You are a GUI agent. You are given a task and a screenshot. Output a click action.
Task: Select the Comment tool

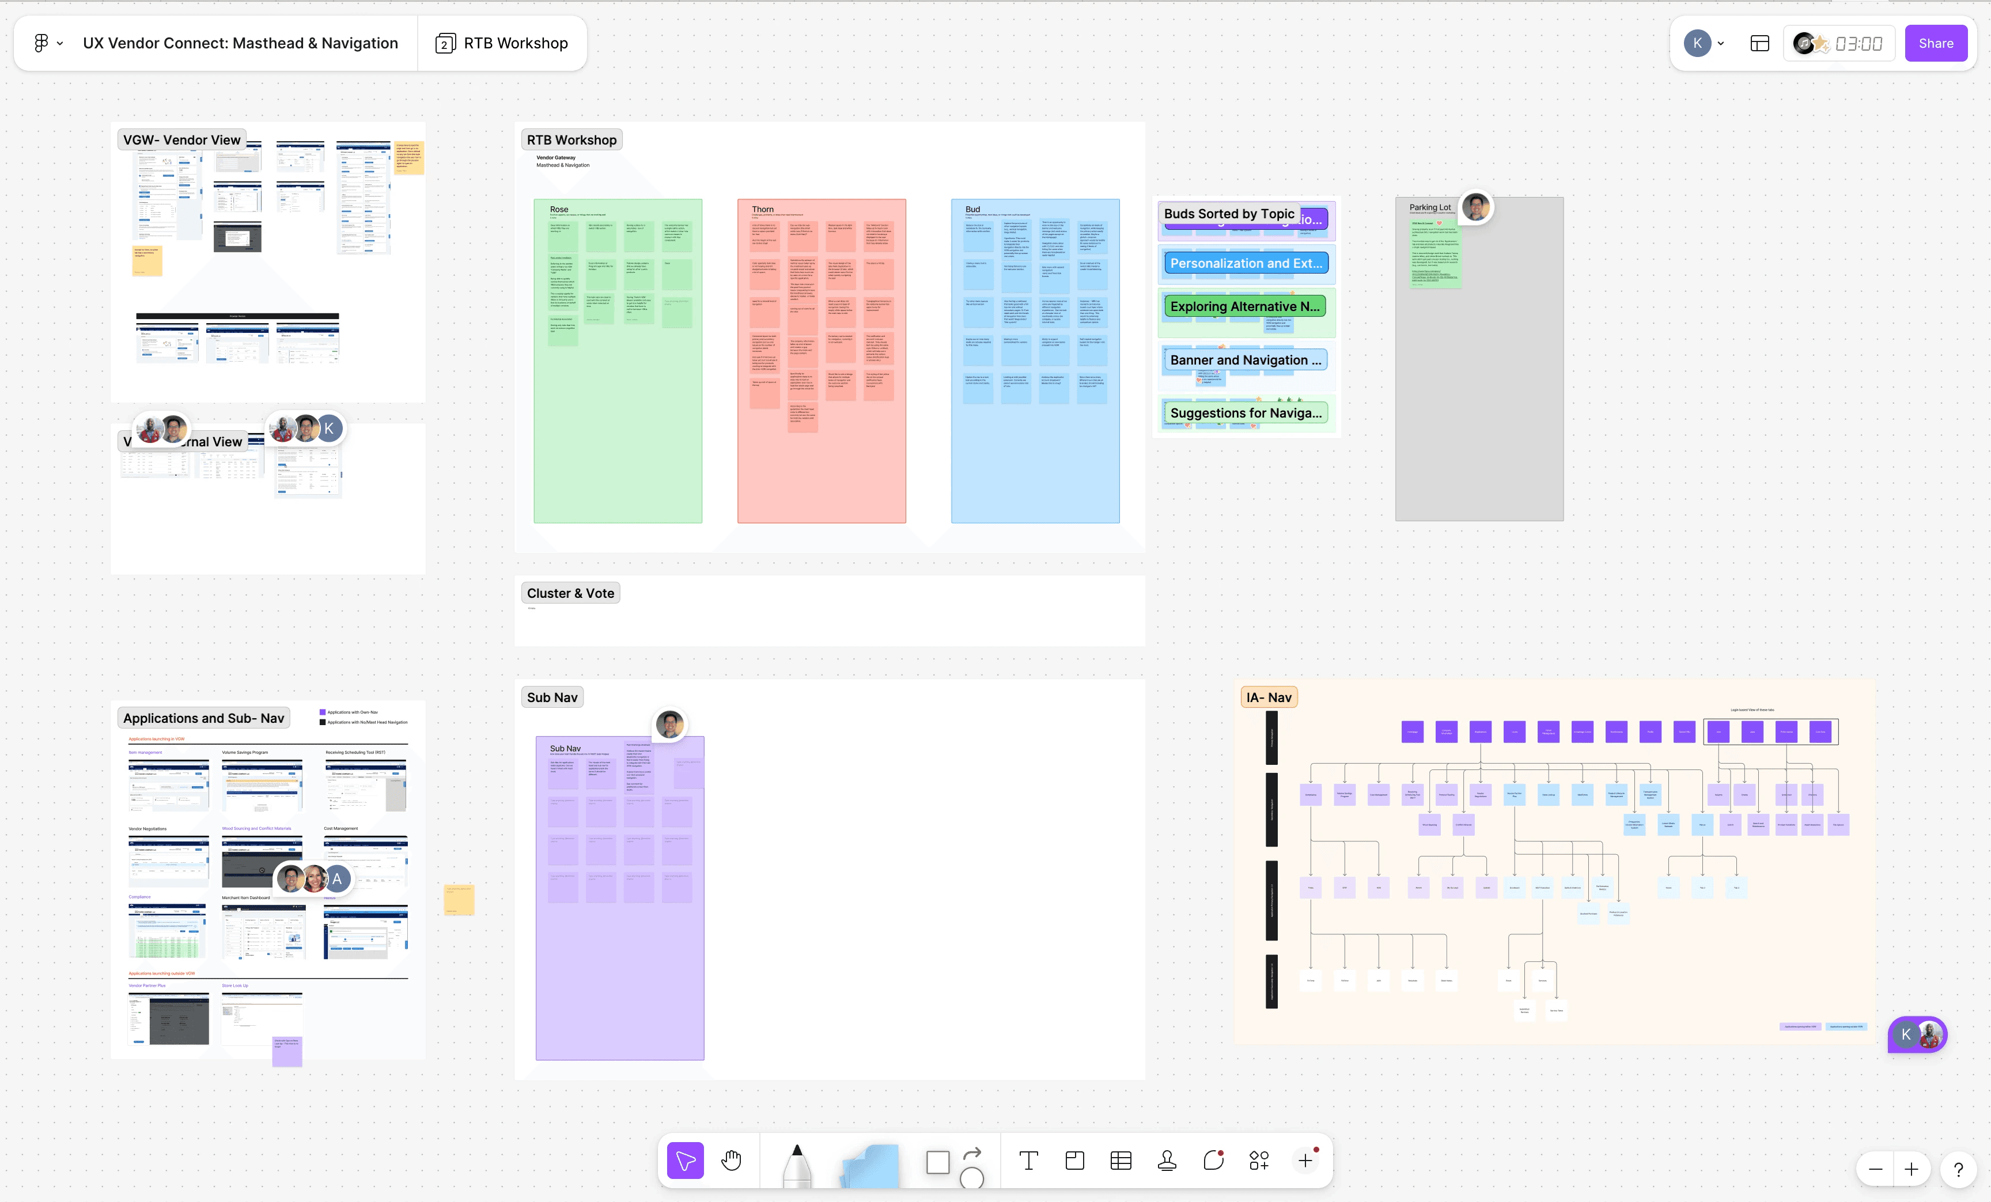pos(1213,1161)
